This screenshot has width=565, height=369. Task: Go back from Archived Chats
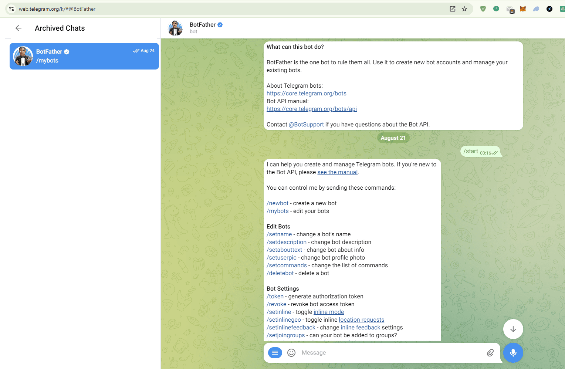pyautogui.click(x=18, y=28)
